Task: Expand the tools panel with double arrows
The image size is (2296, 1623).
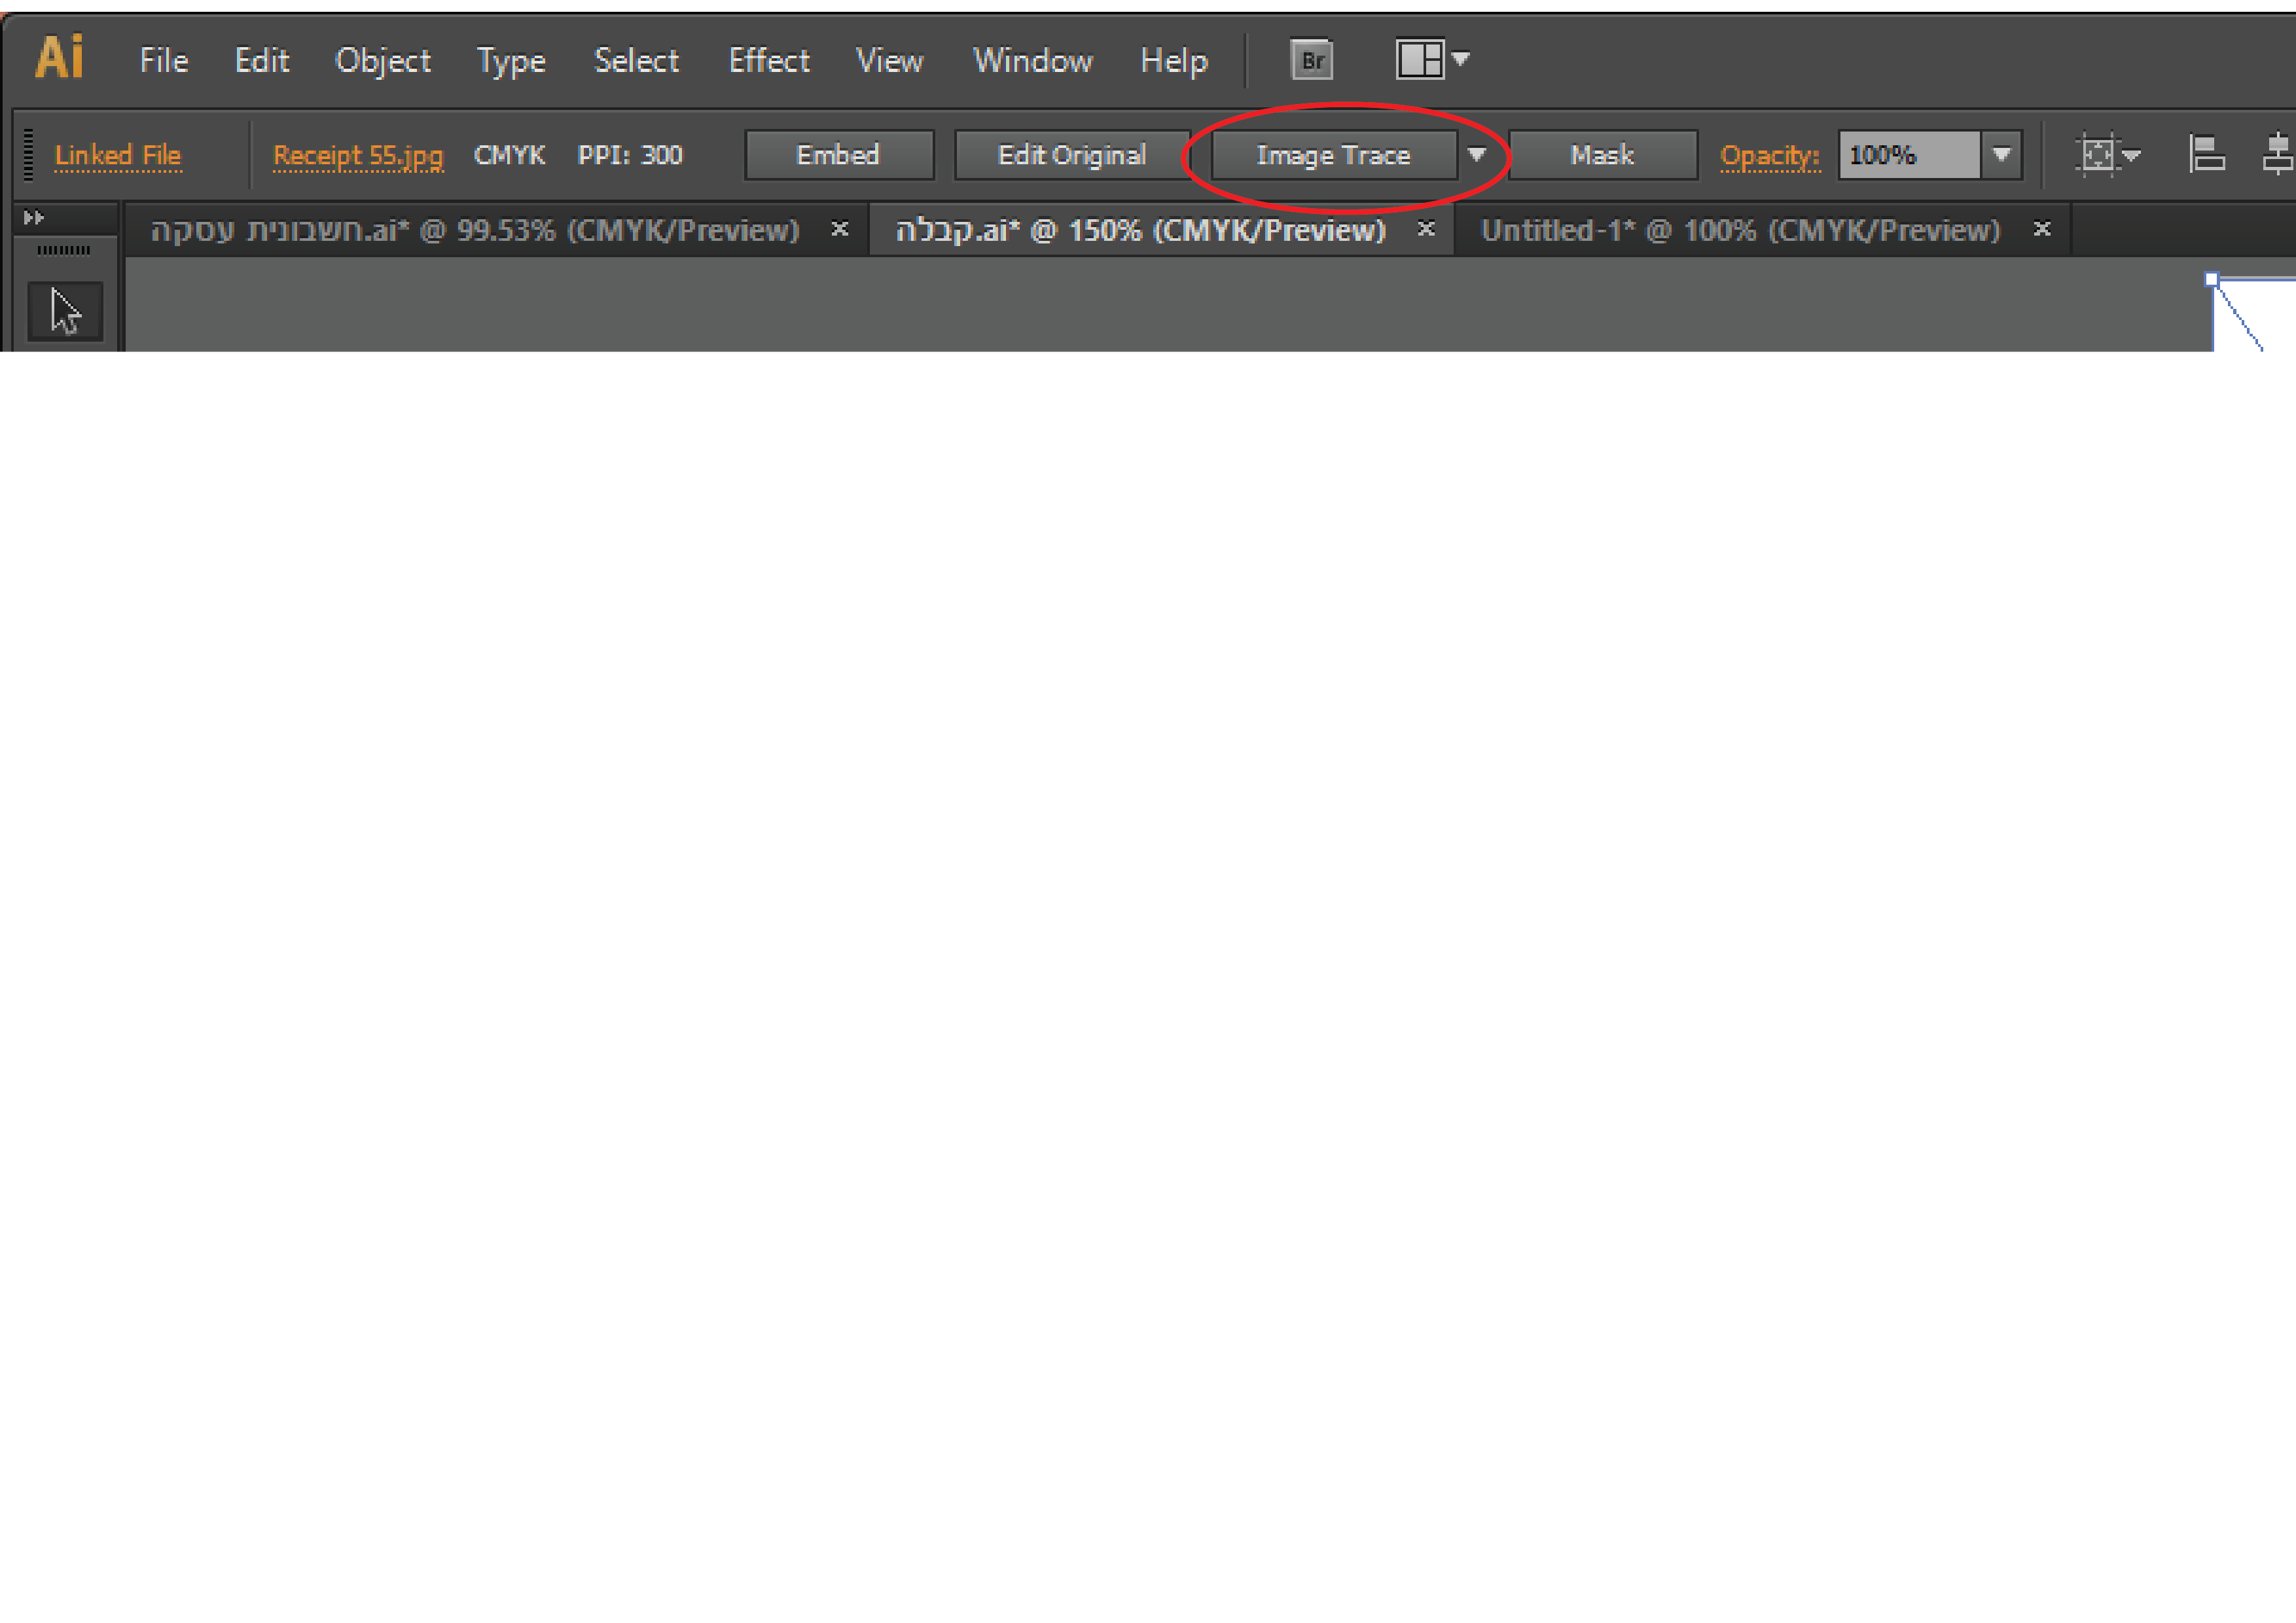Action: pyautogui.click(x=34, y=217)
